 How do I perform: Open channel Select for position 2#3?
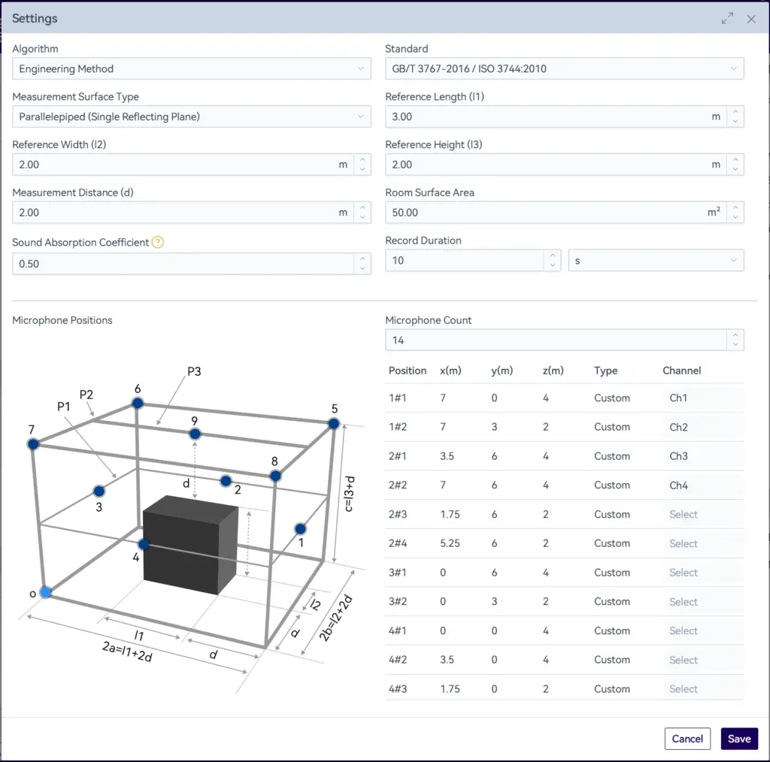684,515
